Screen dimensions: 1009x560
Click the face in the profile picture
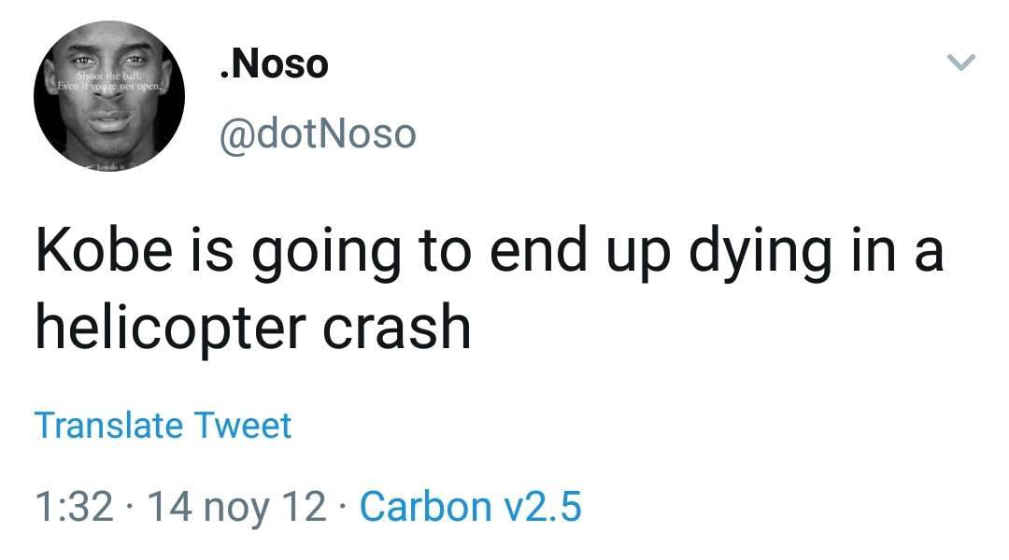click(110, 107)
